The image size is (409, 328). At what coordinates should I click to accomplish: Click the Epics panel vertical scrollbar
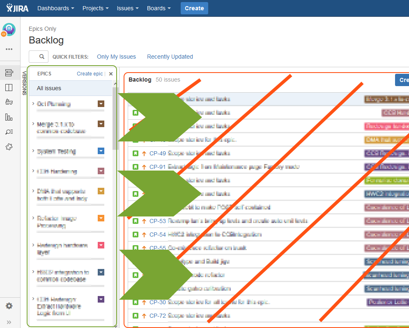click(115, 118)
